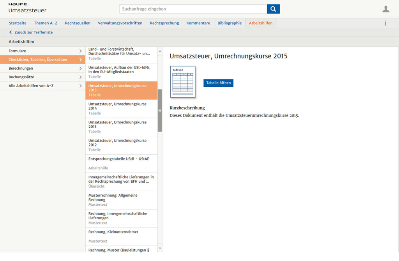
Task: Select the Formulare category
Action: point(42,51)
